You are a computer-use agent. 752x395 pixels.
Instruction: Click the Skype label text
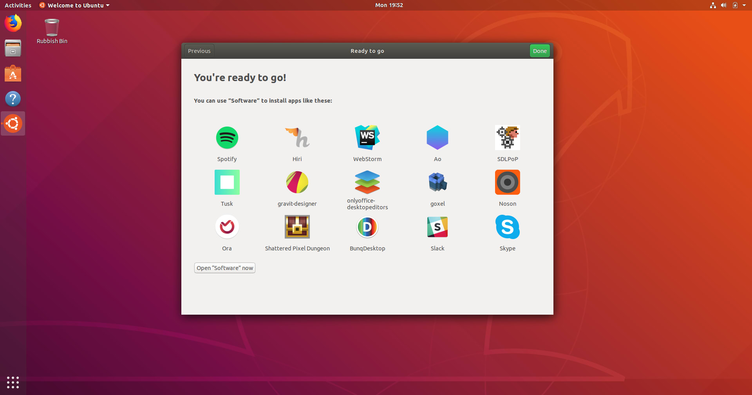(508, 248)
